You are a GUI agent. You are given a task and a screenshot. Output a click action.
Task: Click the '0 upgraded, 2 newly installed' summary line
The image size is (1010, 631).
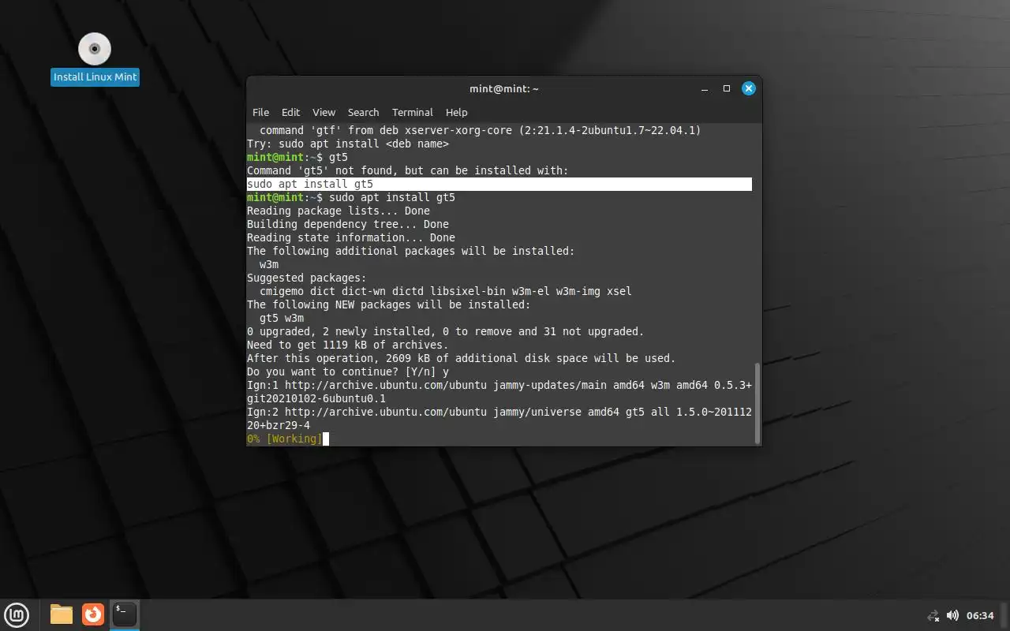click(446, 331)
